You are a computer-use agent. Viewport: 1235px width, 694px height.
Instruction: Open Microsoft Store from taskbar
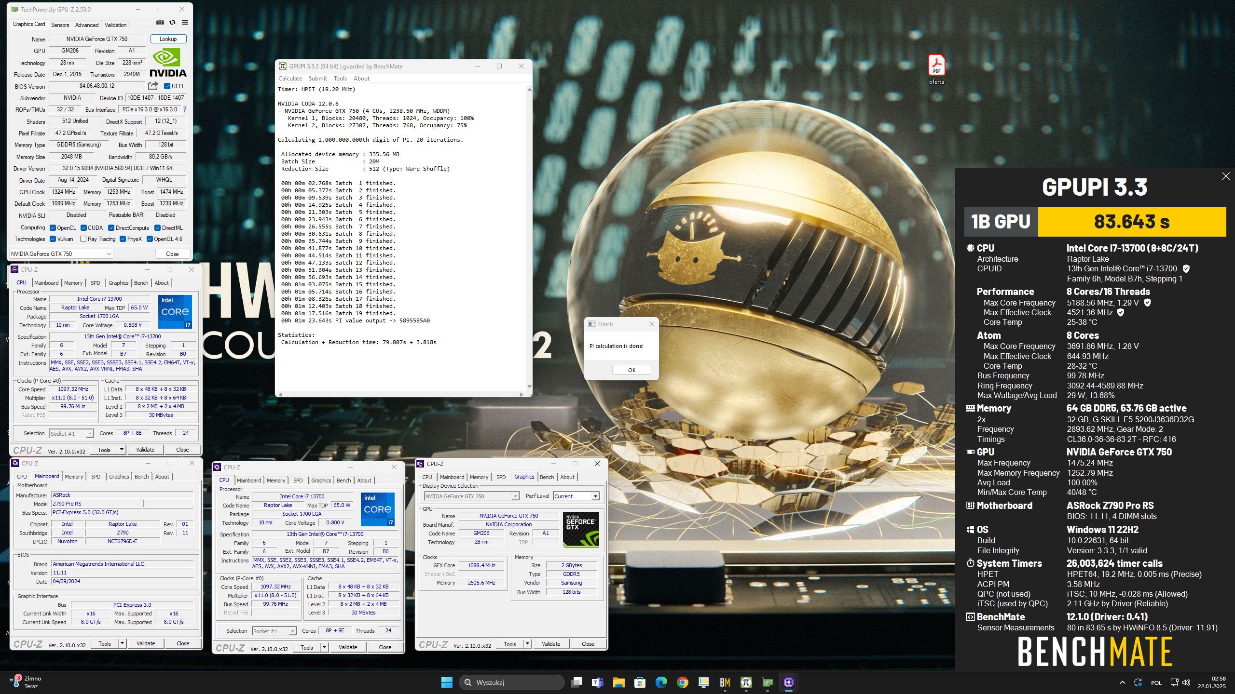pos(640,682)
